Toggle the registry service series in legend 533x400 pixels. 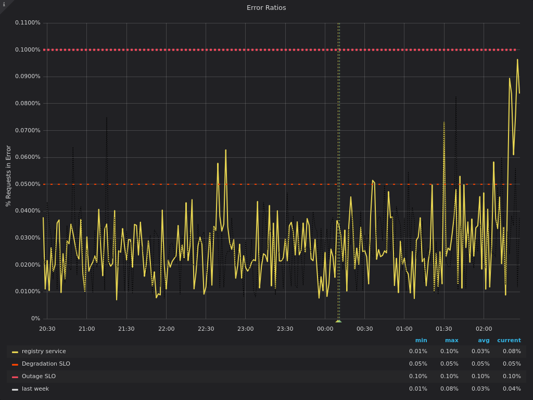[x=44, y=352]
